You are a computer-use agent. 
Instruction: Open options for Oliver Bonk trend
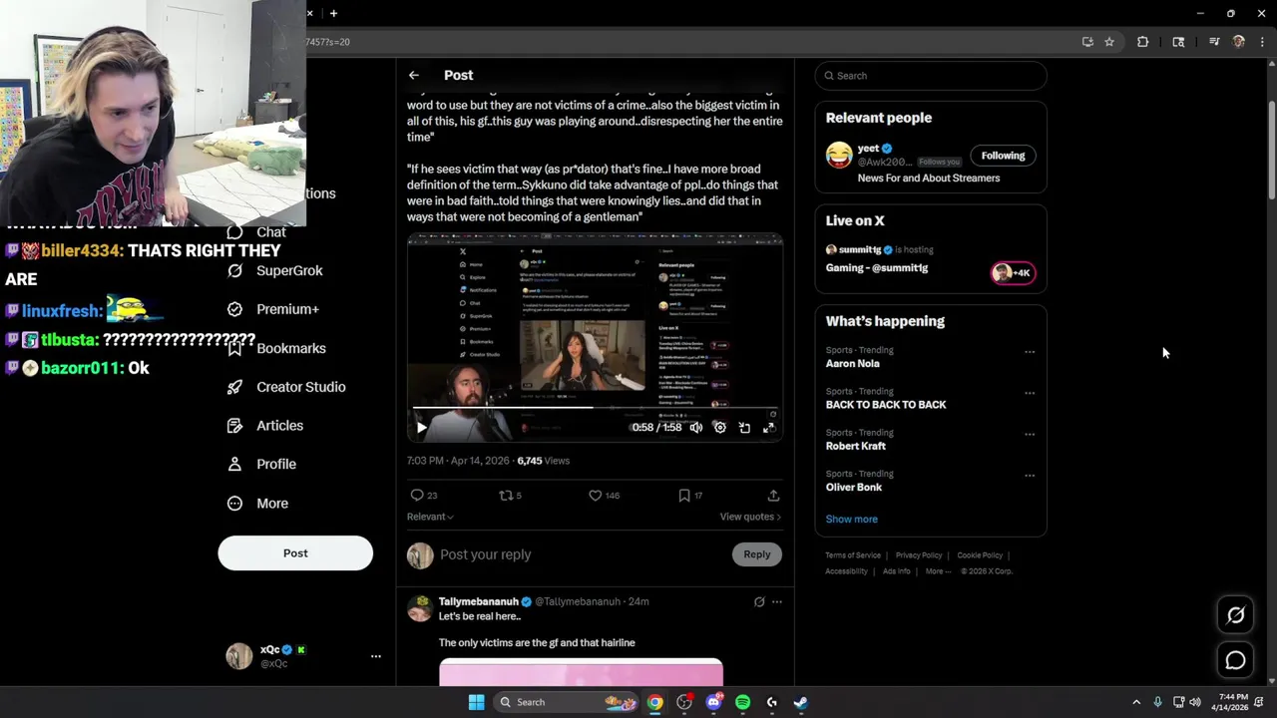coord(1030,476)
